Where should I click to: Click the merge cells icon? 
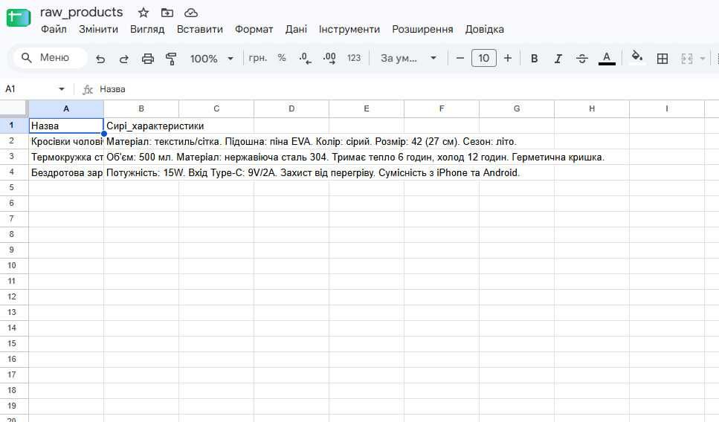(x=686, y=59)
